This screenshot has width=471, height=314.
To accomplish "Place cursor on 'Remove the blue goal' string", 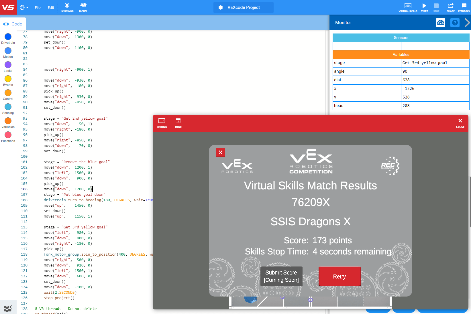I will [86, 162].
